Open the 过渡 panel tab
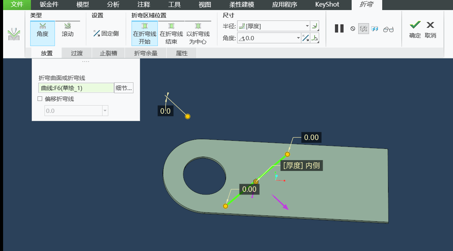Viewport: 453px width, 251px height. click(77, 53)
